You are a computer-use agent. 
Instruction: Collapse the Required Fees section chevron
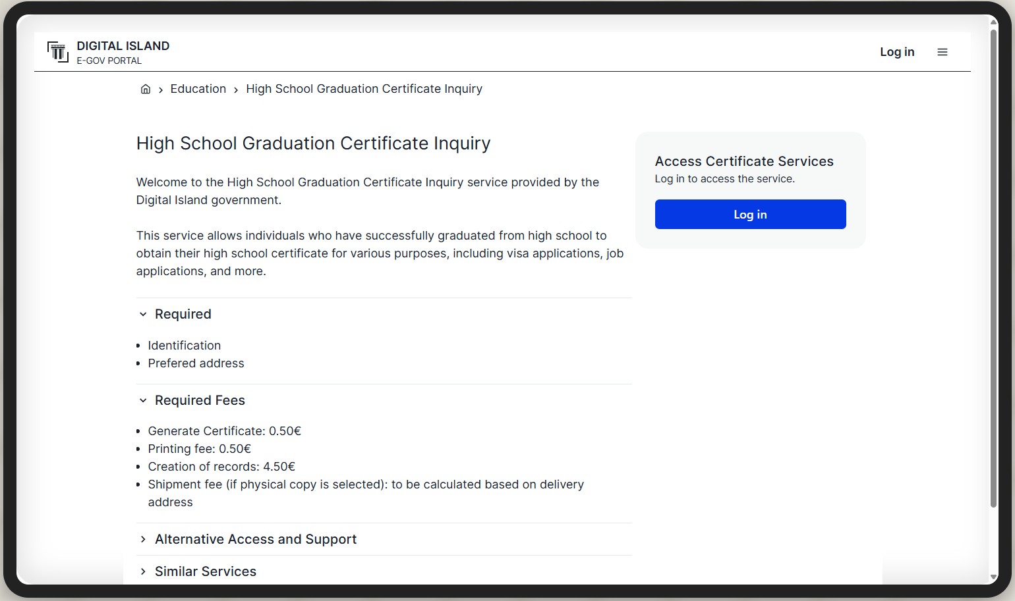tap(143, 401)
